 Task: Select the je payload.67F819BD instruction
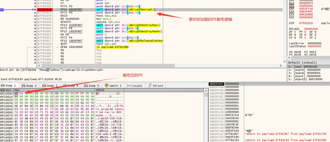click(x=112, y=47)
